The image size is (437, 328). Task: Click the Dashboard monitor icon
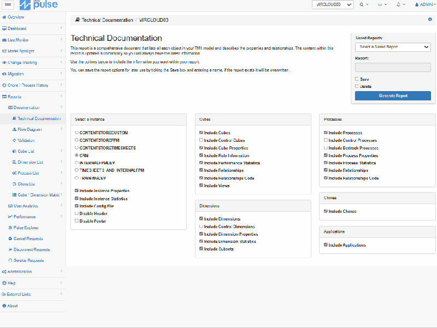coord(4,28)
